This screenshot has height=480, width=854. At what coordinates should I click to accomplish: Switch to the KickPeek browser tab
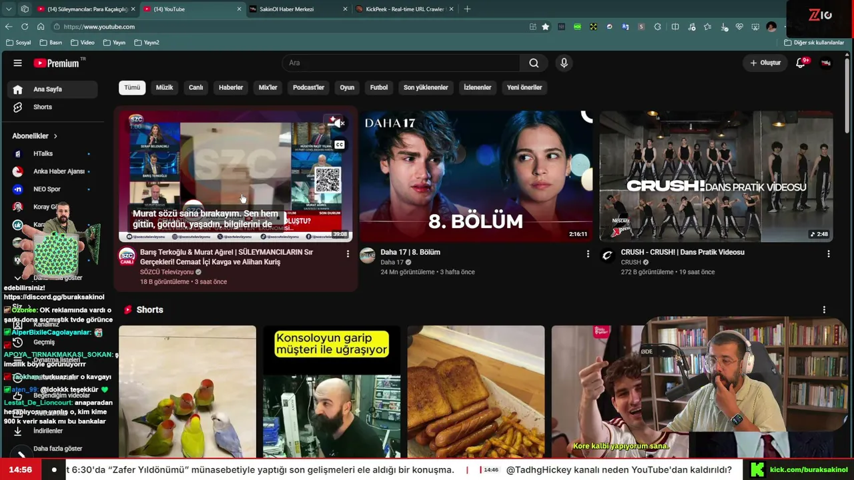(404, 9)
